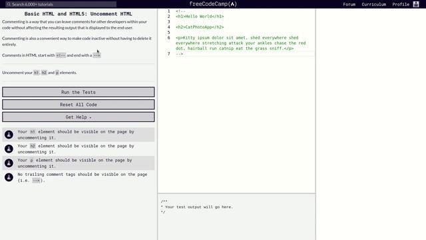The image size is (426, 240).
Task: Click line 1 opening comment tag
Action: pos(180,11)
